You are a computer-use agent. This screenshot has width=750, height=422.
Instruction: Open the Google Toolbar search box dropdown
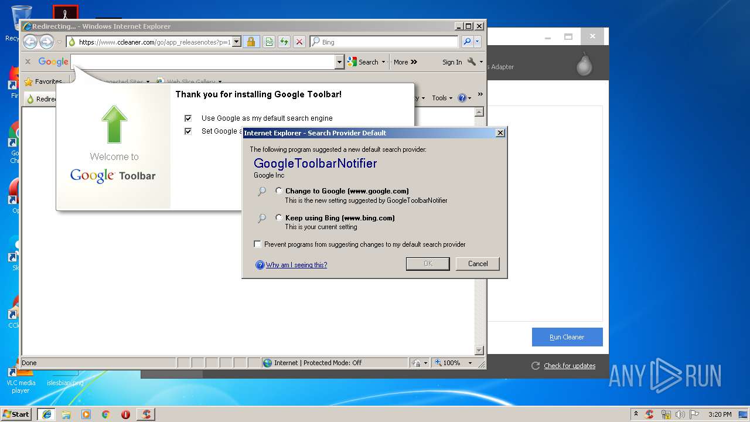tap(339, 62)
